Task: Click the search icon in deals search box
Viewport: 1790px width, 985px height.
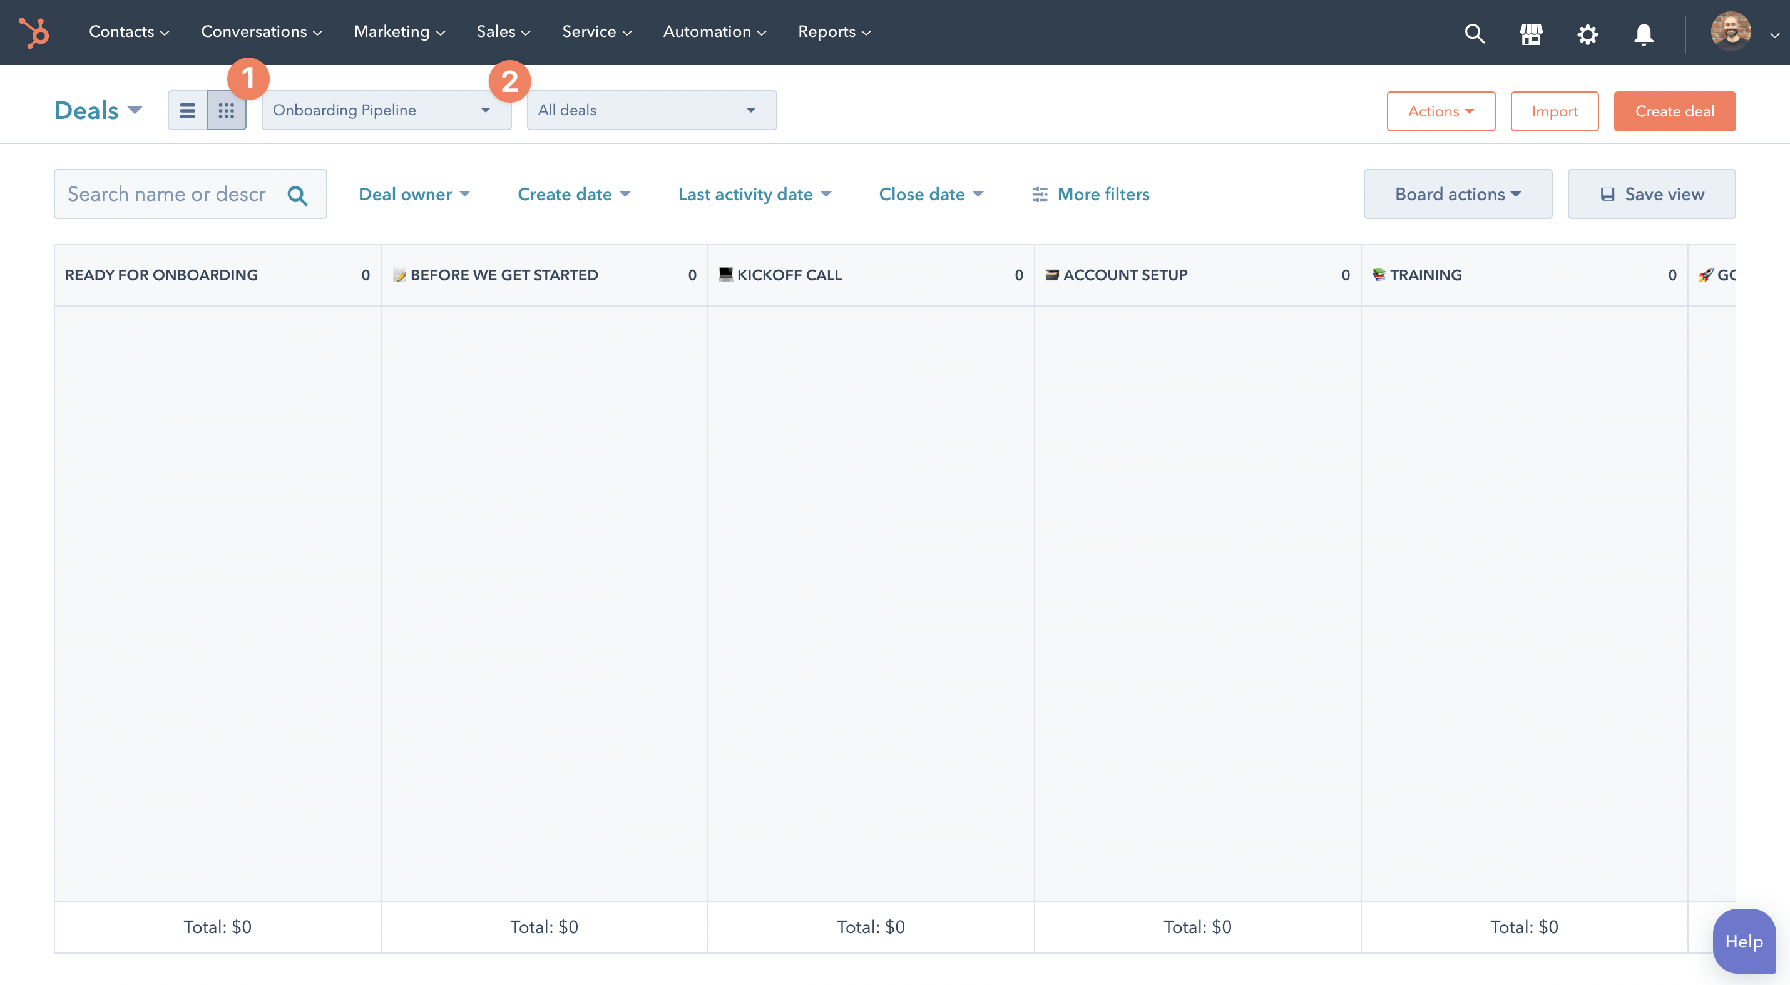Action: click(297, 195)
